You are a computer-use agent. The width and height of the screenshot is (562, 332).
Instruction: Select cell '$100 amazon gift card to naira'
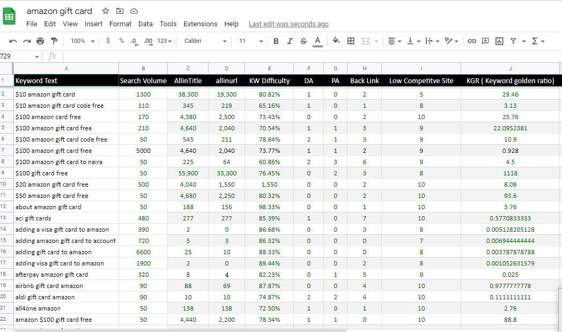[66, 162]
